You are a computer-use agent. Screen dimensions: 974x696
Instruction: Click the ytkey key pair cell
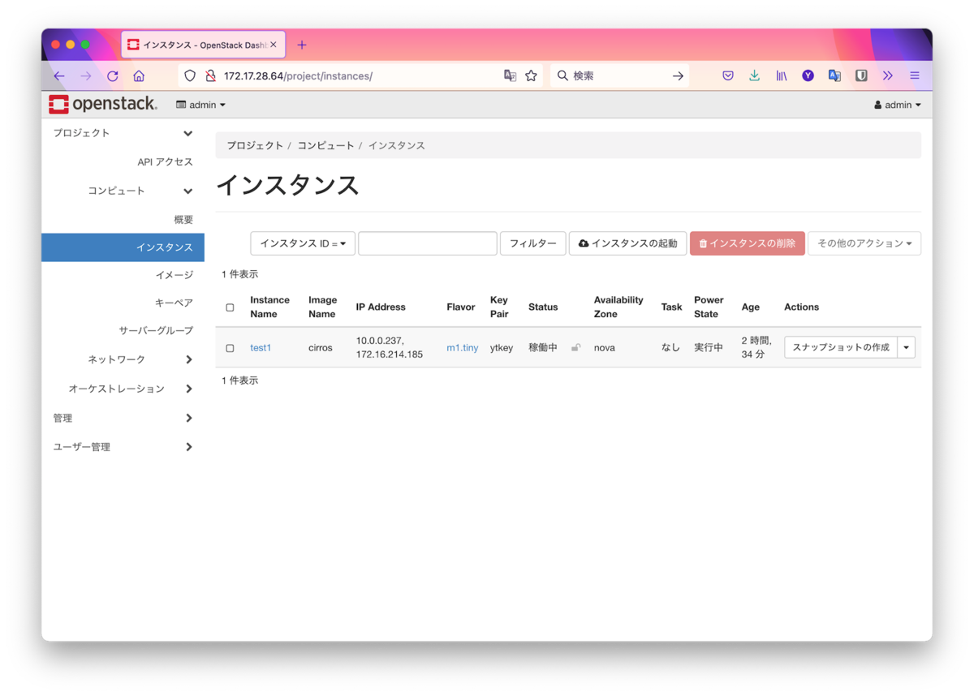click(x=502, y=347)
